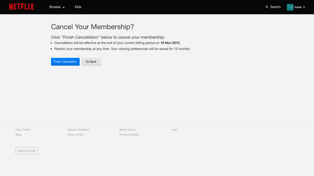This screenshot has width=314, height=176.
Task: Open the Help Centre link
Action: 23,130
